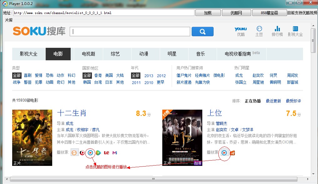
Task: Sort by 最受好评
Action: [x=293, y=101]
